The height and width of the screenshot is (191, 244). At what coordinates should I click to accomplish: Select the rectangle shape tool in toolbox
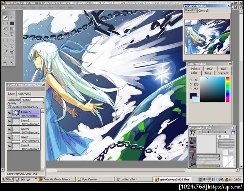6,23
